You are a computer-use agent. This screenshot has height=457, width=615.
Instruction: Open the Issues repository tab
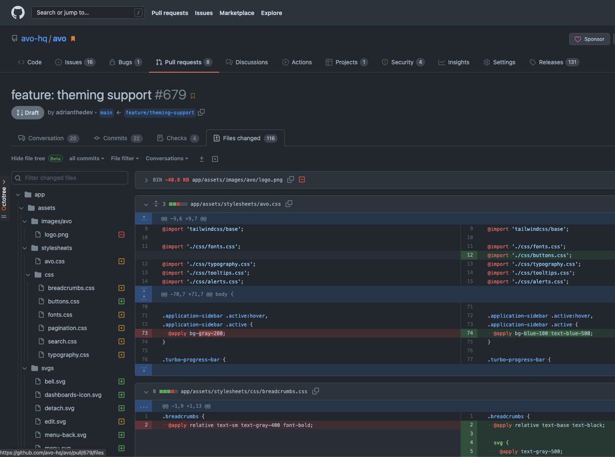coord(75,62)
